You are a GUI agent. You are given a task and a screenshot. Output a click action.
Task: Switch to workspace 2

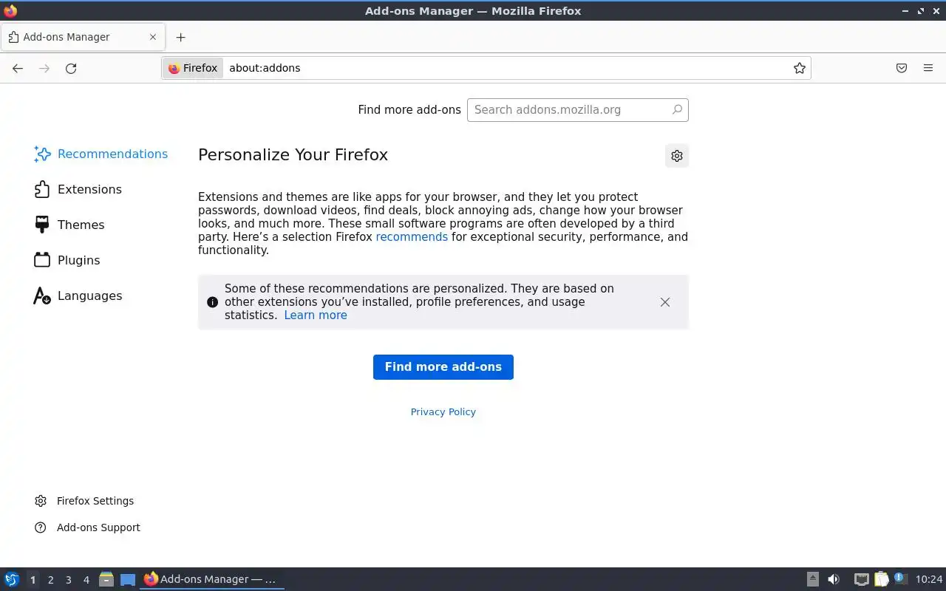(50, 580)
